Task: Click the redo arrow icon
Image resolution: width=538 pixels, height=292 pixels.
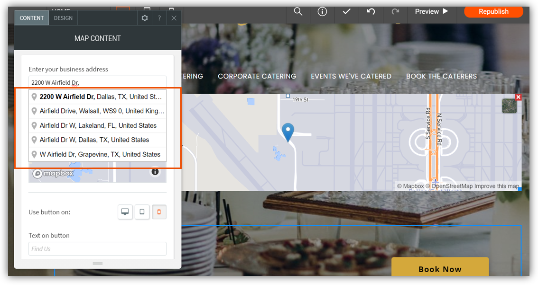Action: click(x=395, y=12)
